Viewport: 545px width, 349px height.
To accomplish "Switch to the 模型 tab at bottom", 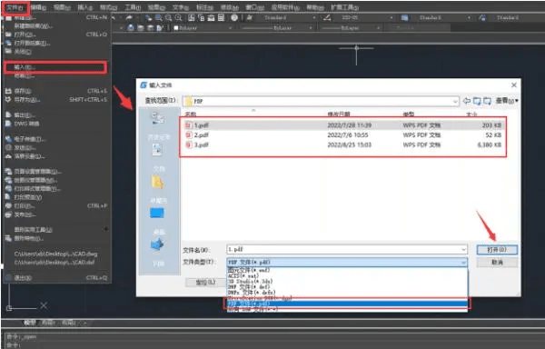I will point(29,323).
